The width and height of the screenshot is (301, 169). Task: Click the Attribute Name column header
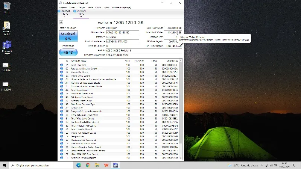click(x=79, y=61)
